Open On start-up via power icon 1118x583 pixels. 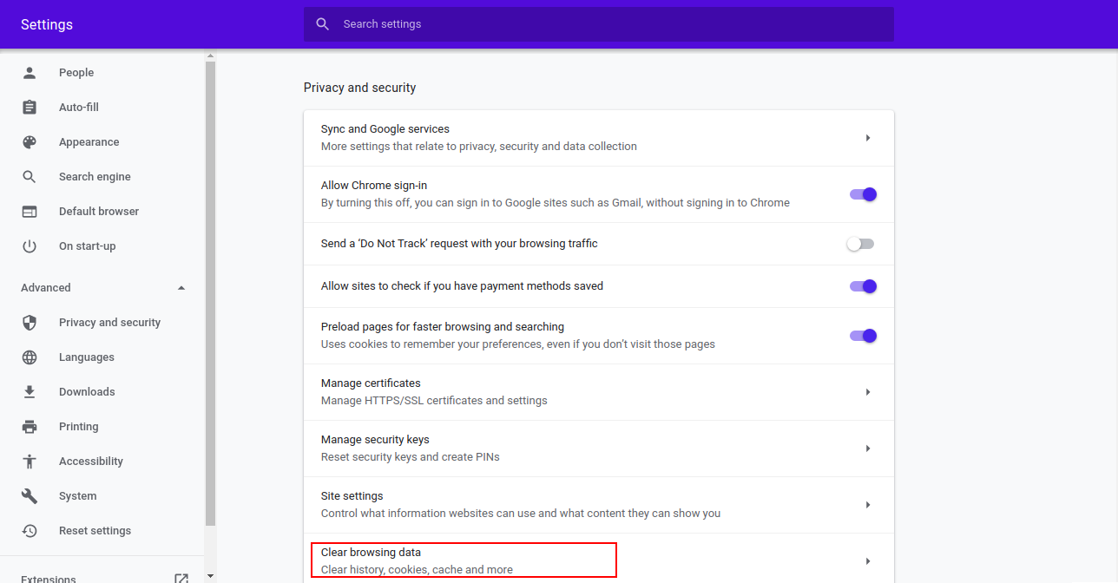[x=30, y=246]
